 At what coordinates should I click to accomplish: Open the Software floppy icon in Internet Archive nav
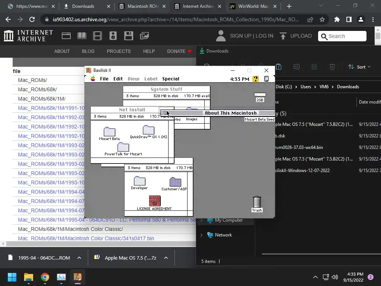[x=128, y=36]
